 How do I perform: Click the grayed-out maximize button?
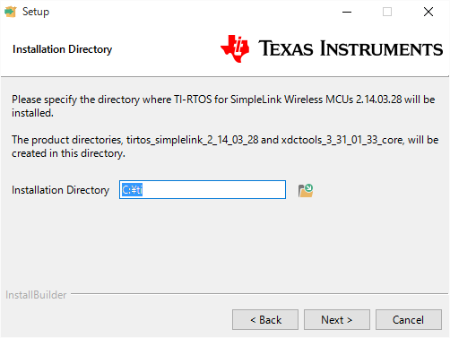pyautogui.click(x=387, y=12)
